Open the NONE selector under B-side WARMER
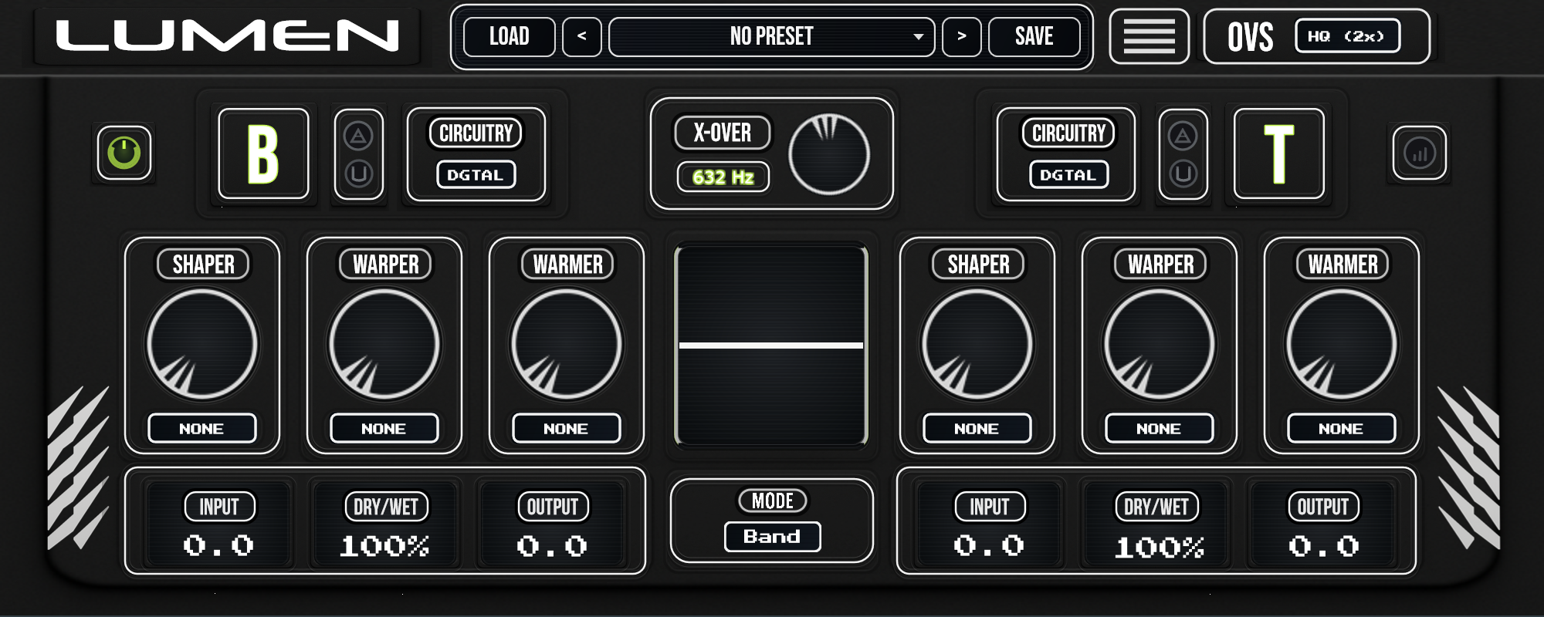Image resolution: width=1544 pixels, height=617 pixels. click(567, 429)
